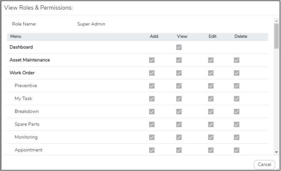Toggle Asset Maintenance Delete checkbox
Image resolution: width=281 pixels, height=171 pixels.
(x=237, y=60)
